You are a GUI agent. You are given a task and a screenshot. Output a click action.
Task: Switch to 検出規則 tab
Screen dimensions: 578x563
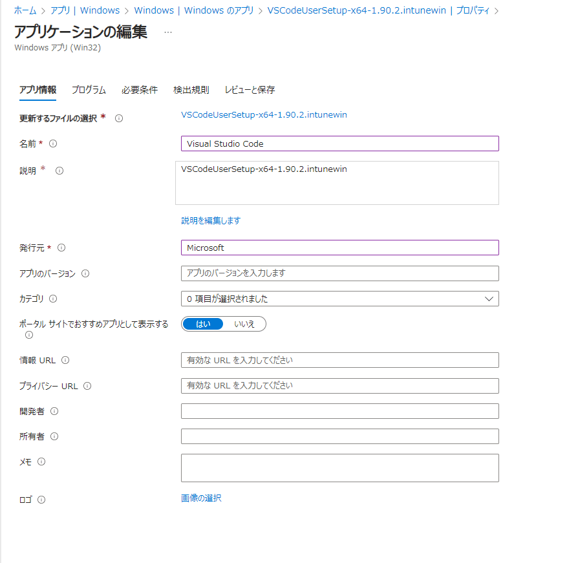191,90
